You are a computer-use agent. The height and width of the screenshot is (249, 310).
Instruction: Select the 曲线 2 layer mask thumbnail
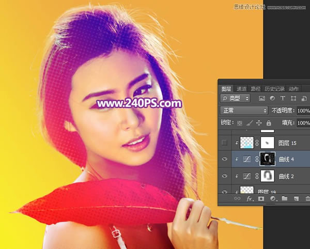point(268,176)
